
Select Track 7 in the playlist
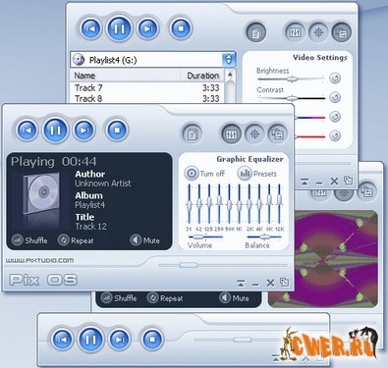pos(147,87)
